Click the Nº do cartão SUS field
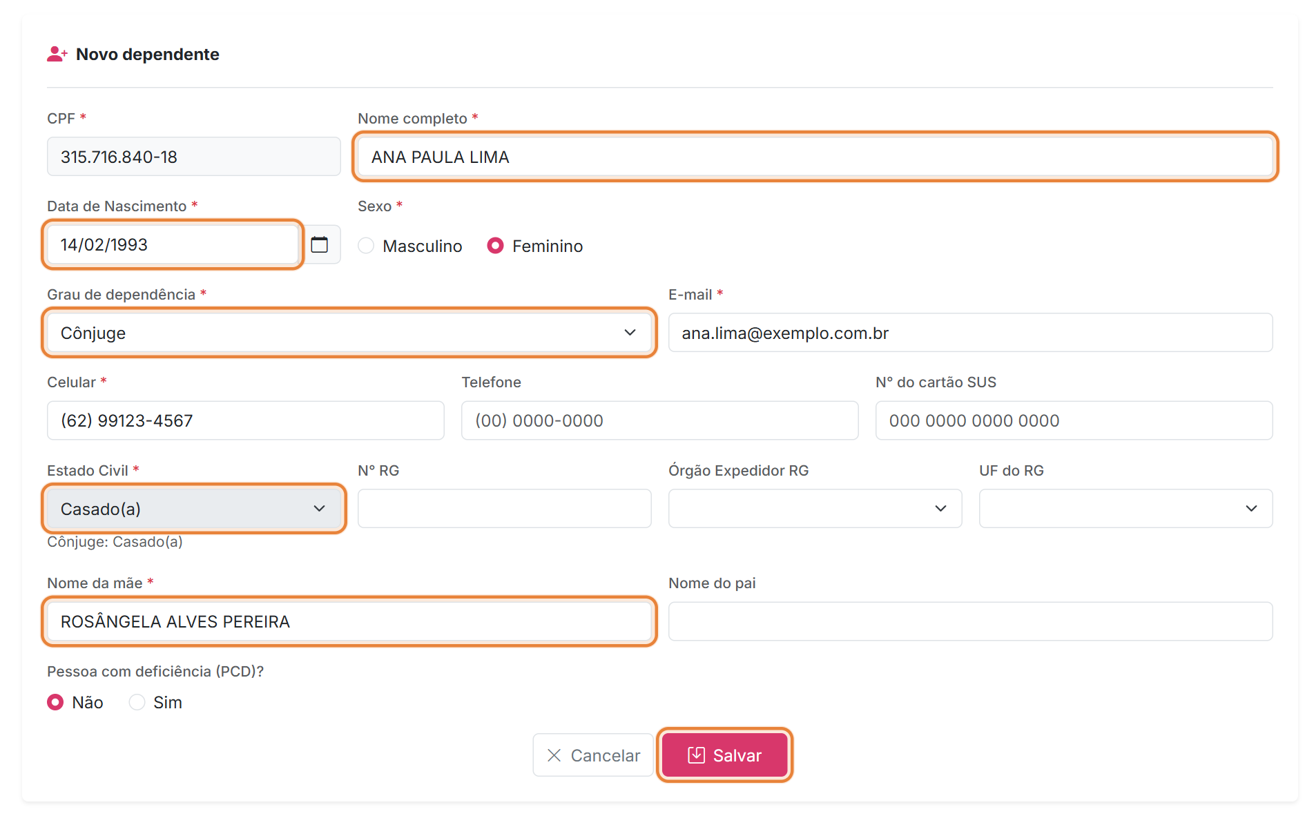The width and height of the screenshot is (1305, 816). pos(1074,420)
